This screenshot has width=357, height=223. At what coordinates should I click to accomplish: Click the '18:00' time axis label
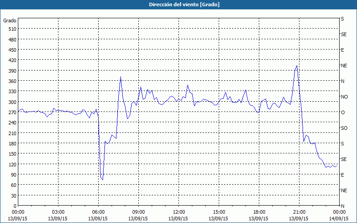259,212
